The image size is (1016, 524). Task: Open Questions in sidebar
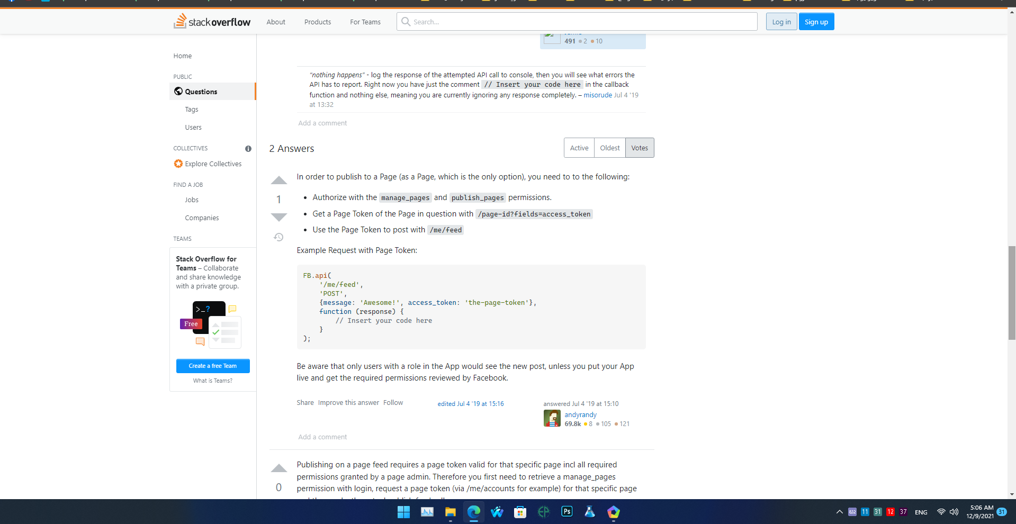coord(212,92)
